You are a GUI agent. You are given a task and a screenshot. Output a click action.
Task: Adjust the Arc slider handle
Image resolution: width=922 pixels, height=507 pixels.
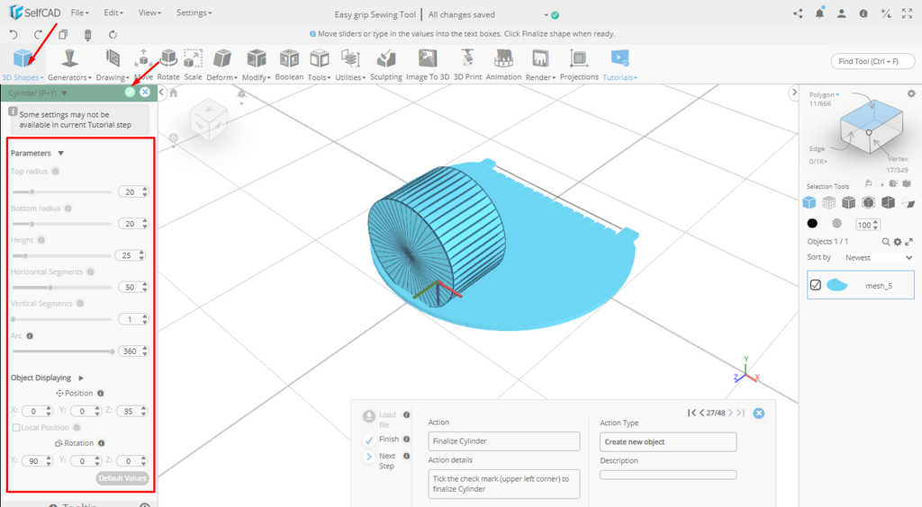(112, 351)
